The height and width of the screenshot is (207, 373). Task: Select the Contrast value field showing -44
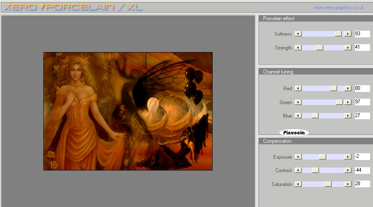pos(362,170)
